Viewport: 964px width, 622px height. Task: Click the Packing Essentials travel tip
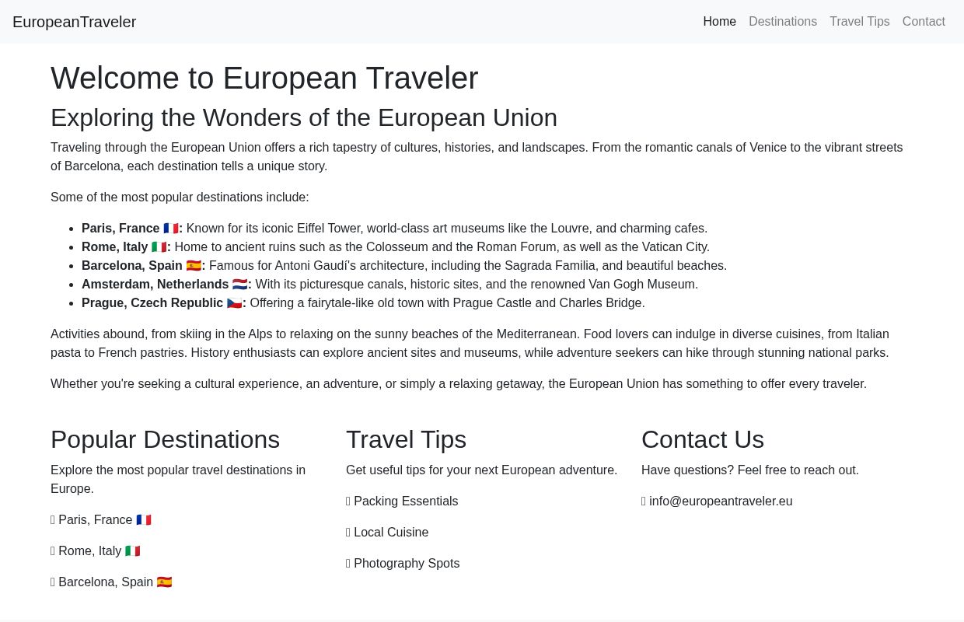(x=406, y=501)
